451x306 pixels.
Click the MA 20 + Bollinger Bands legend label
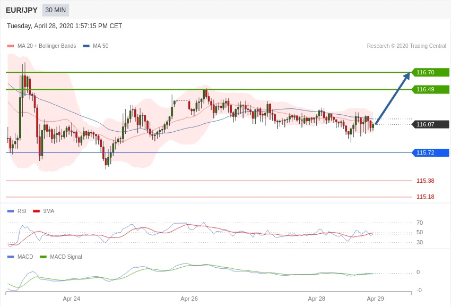(x=47, y=46)
